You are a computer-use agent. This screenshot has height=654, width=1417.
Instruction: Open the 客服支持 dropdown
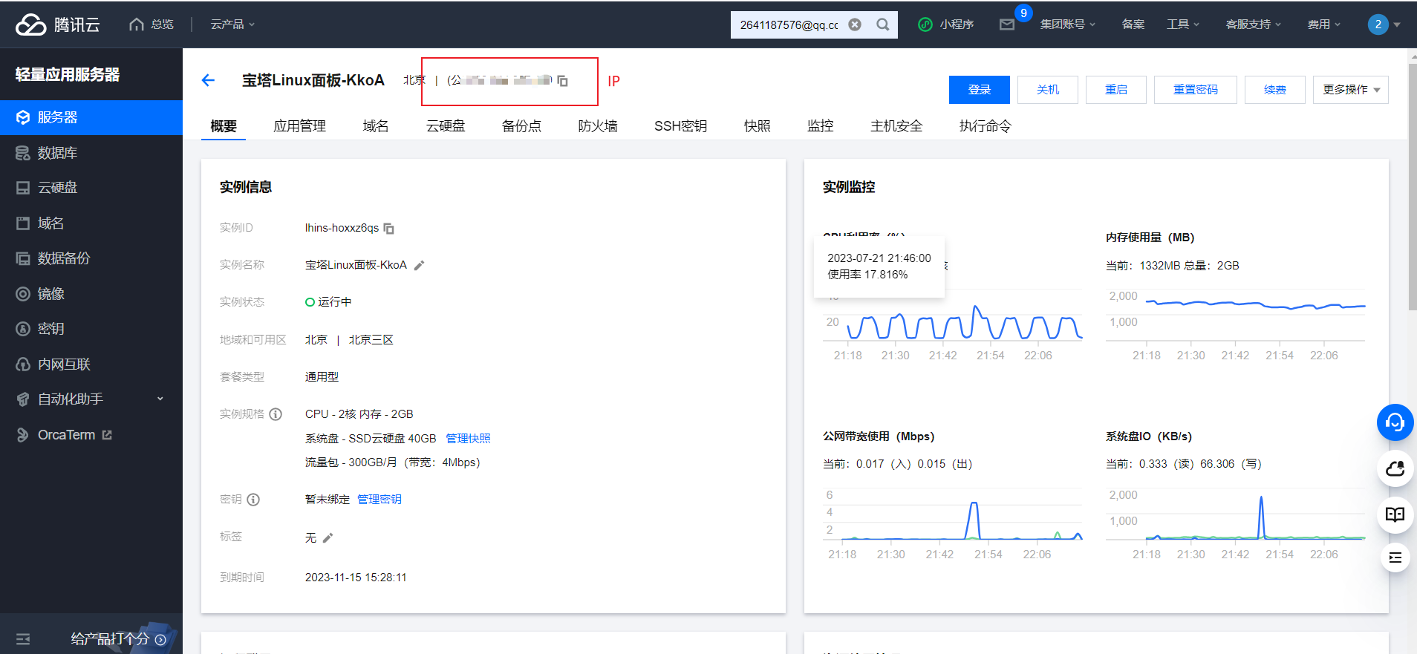1253,24
